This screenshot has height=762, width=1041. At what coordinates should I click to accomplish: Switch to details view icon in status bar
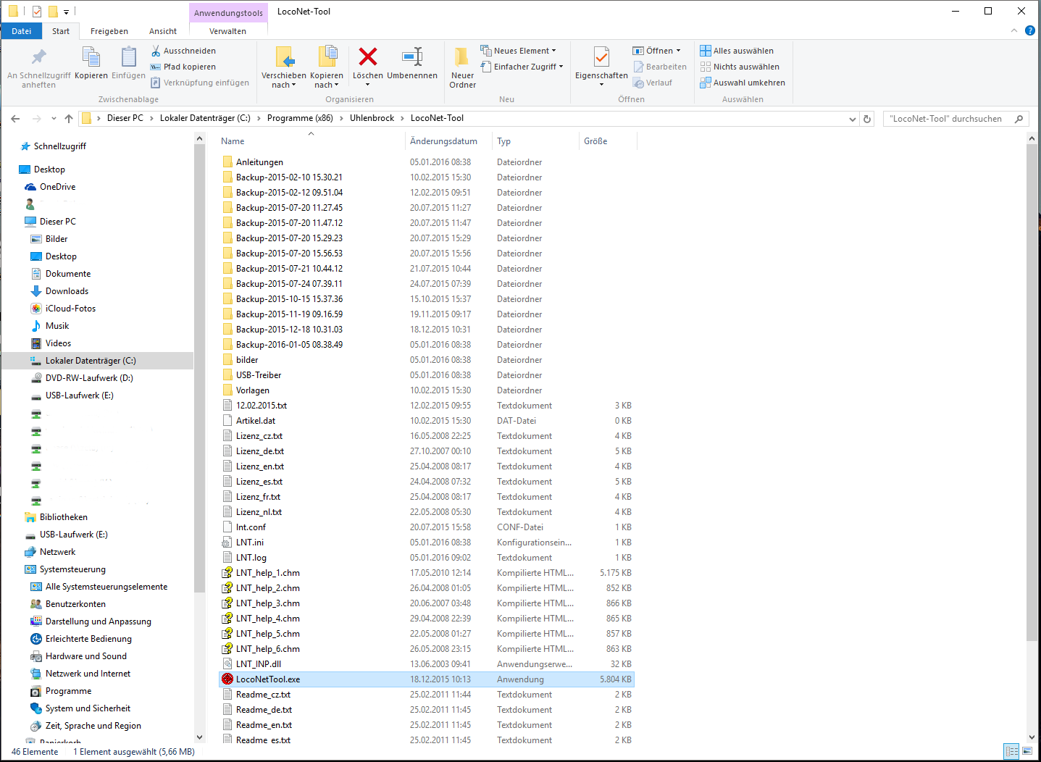tap(1012, 751)
